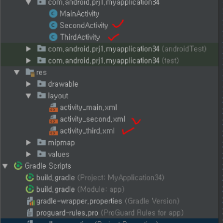
Task: Collapse the Gradle Scripts node
Action: pos(5,166)
